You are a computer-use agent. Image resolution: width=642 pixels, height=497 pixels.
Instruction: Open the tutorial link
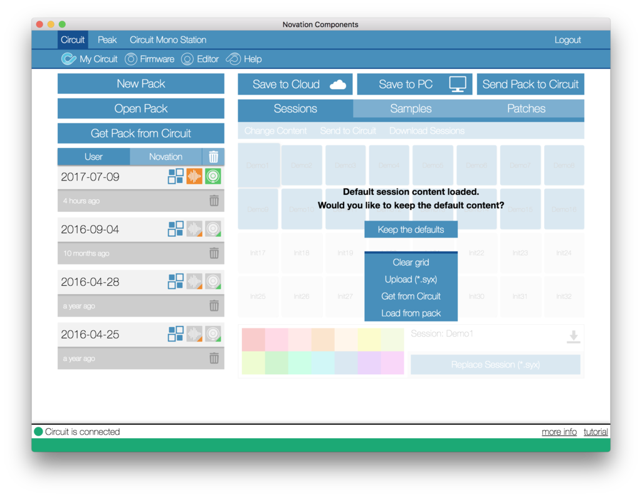pyautogui.click(x=596, y=432)
